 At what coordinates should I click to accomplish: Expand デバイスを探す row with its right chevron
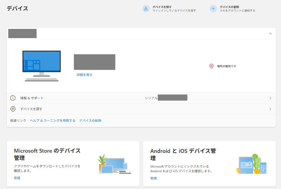270,109
